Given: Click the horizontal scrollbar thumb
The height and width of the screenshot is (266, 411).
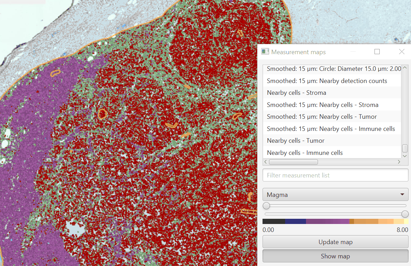Looking at the screenshot, I should click(293, 162).
